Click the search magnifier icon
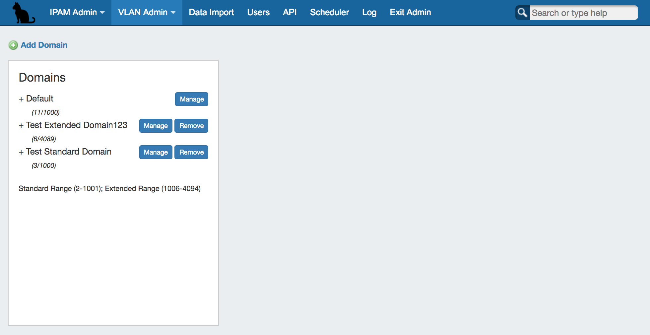 tap(522, 13)
